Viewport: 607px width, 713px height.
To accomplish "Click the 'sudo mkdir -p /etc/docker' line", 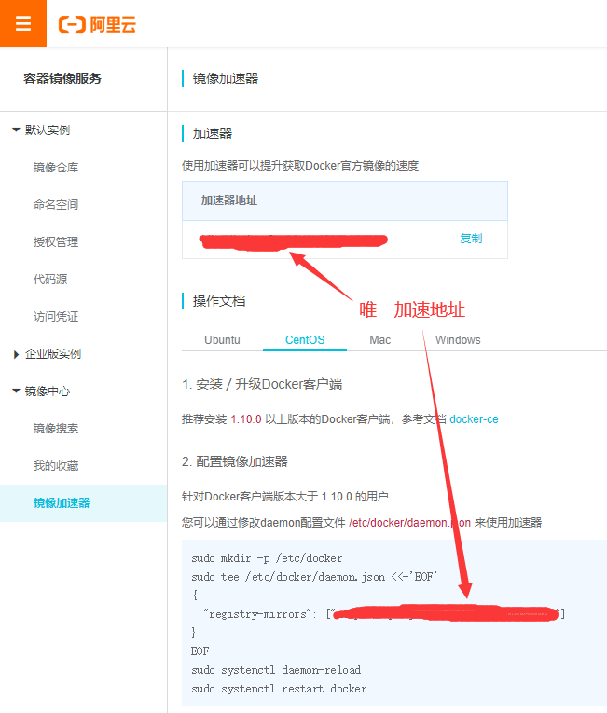I will [267, 558].
